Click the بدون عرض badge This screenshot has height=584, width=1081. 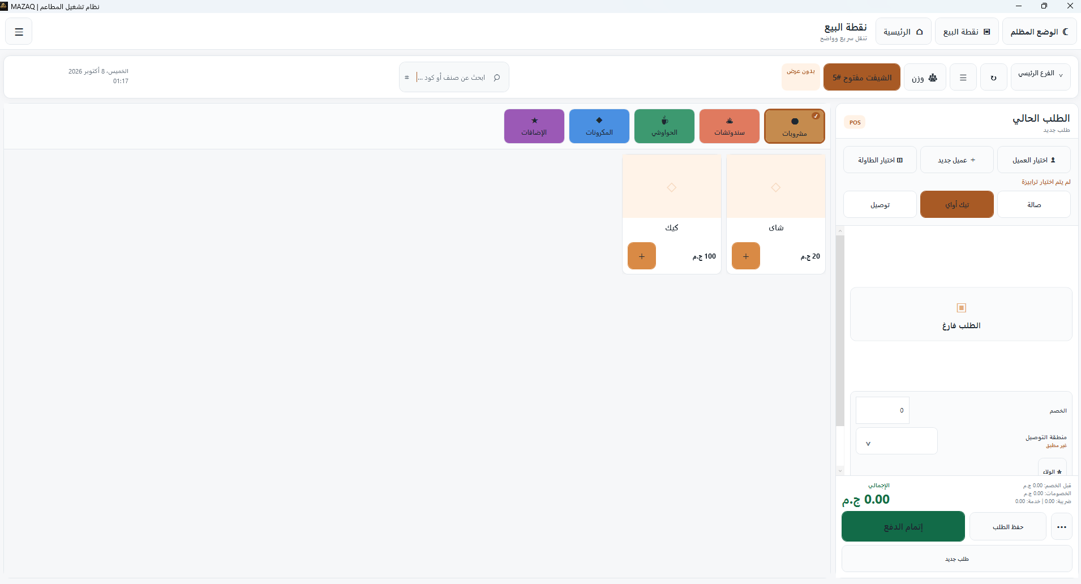[x=801, y=77]
